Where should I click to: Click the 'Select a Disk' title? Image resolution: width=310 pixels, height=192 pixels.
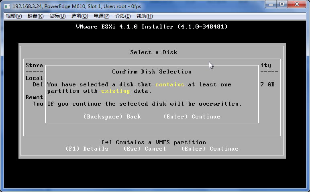pyautogui.click(x=154, y=52)
